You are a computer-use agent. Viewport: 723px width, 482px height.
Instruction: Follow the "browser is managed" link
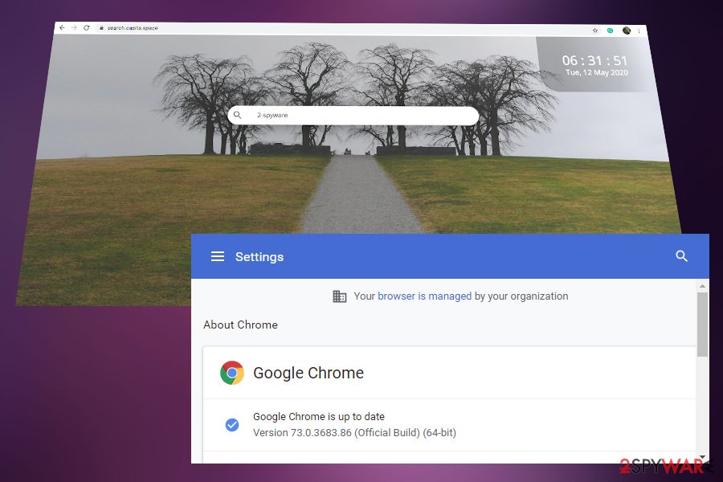tap(425, 296)
